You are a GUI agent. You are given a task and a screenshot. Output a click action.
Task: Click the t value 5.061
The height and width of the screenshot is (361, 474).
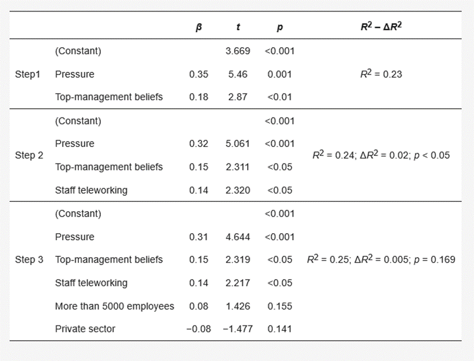pos(238,144)
